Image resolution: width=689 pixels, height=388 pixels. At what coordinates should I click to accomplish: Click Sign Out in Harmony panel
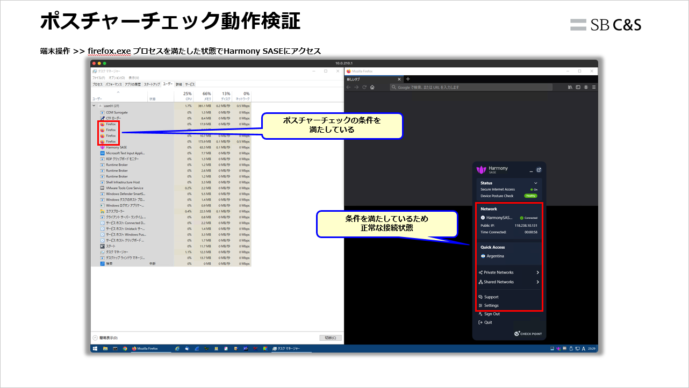489,314
